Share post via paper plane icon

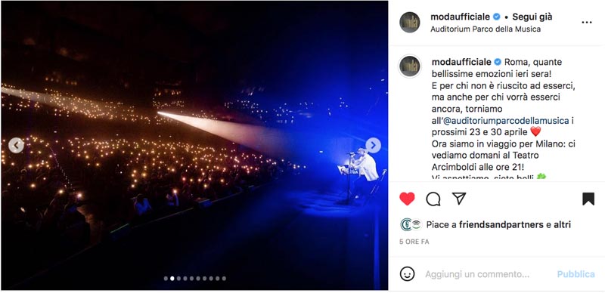coord(459,199)
